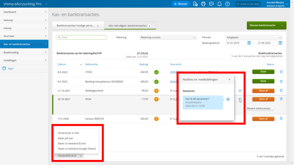Click the printer icon in top bar
The width and height of the screenshot is (294, 165).
(203, 4)
